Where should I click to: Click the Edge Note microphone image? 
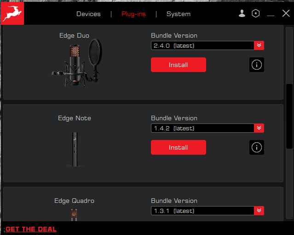[x=75, y=149]
